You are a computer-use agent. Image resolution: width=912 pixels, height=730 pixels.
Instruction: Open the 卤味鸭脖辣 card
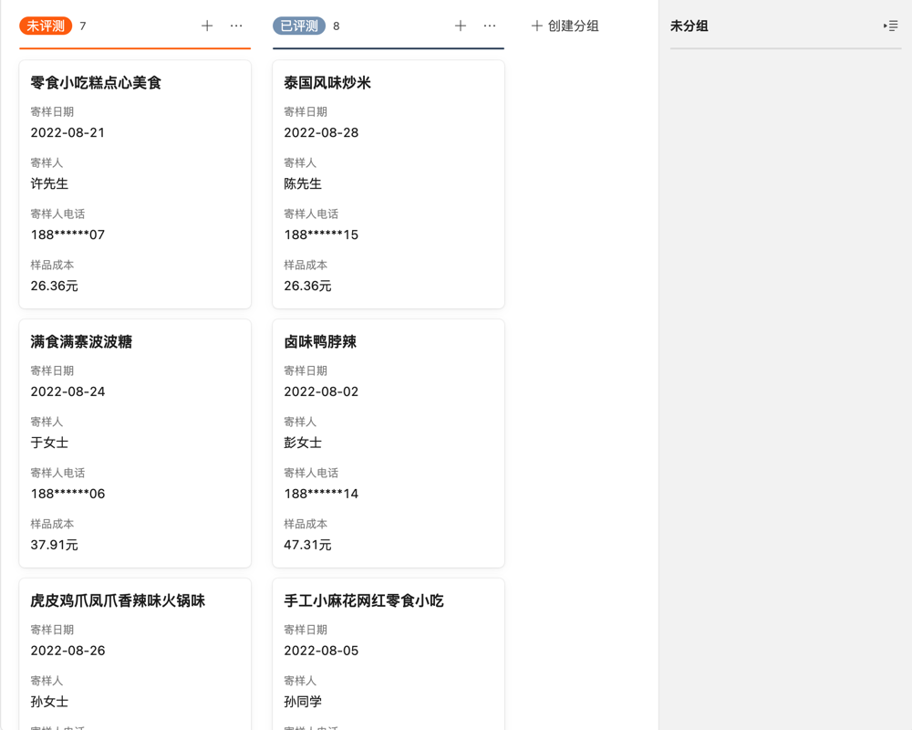point(389,442)
